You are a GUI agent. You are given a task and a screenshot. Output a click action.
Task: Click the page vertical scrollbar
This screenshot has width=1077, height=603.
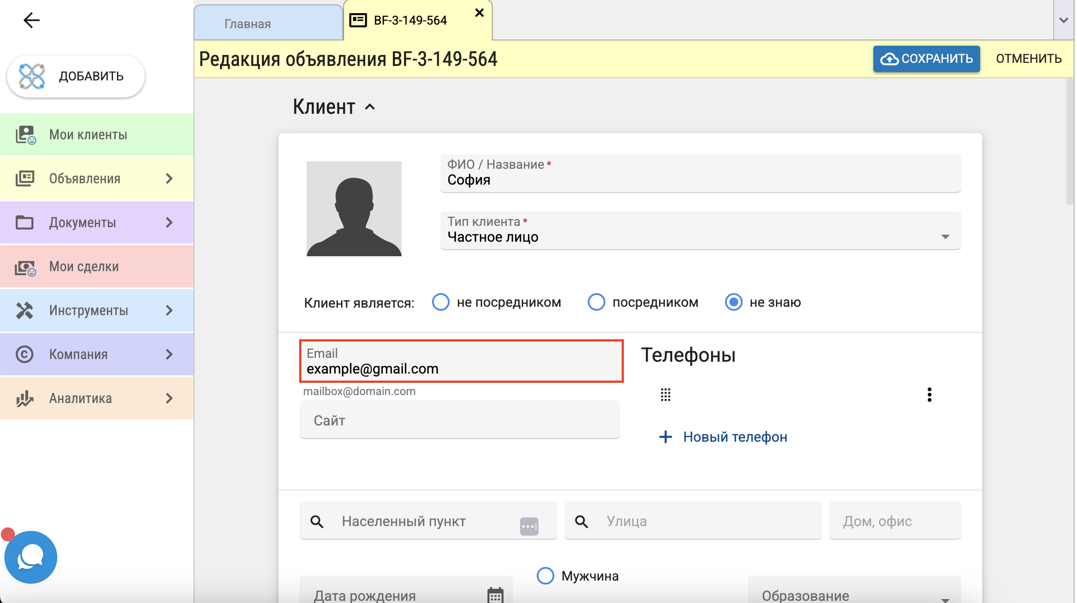1070,141
